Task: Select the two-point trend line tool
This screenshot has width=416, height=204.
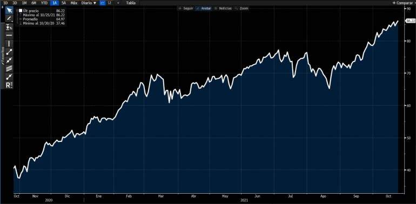Action: point(9,52)
